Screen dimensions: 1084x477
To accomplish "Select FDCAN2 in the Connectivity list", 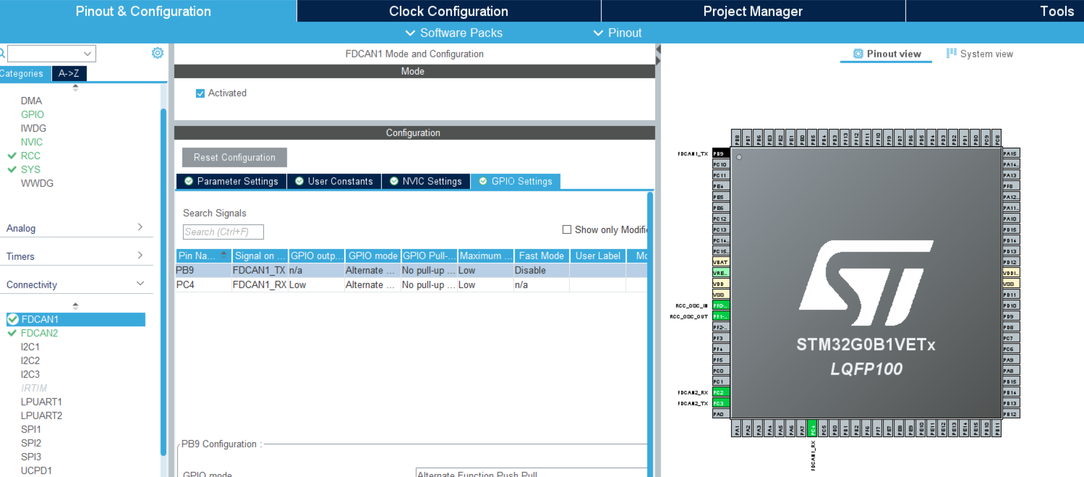I will click(39, 333).
